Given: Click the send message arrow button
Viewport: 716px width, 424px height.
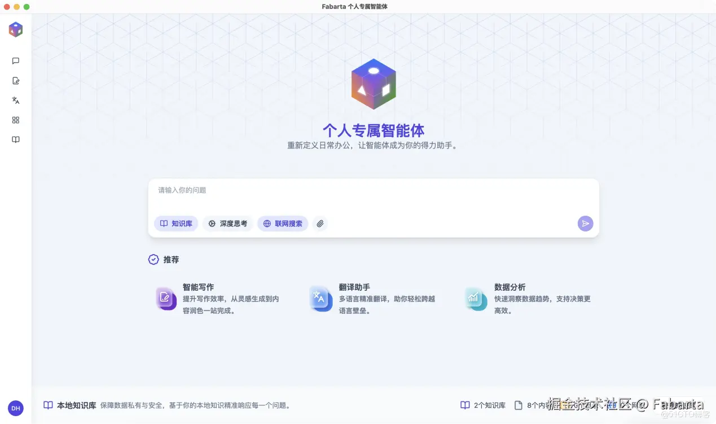Looking at the screenshot, I should [585, 223].
